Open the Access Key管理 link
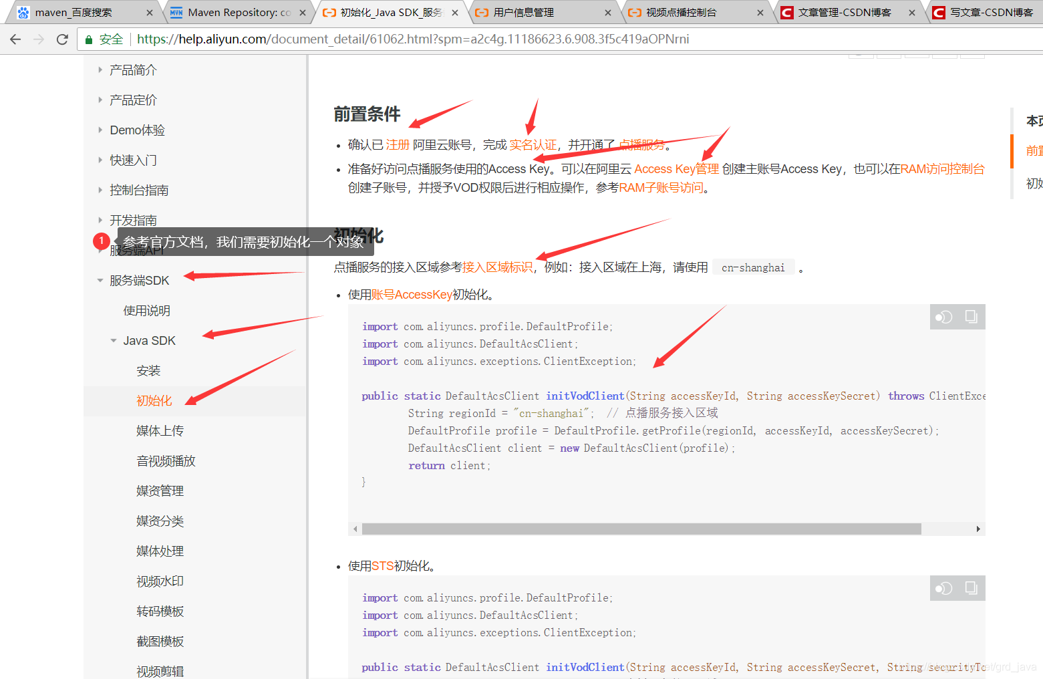 pyautogui.click(x=676, y=169)
